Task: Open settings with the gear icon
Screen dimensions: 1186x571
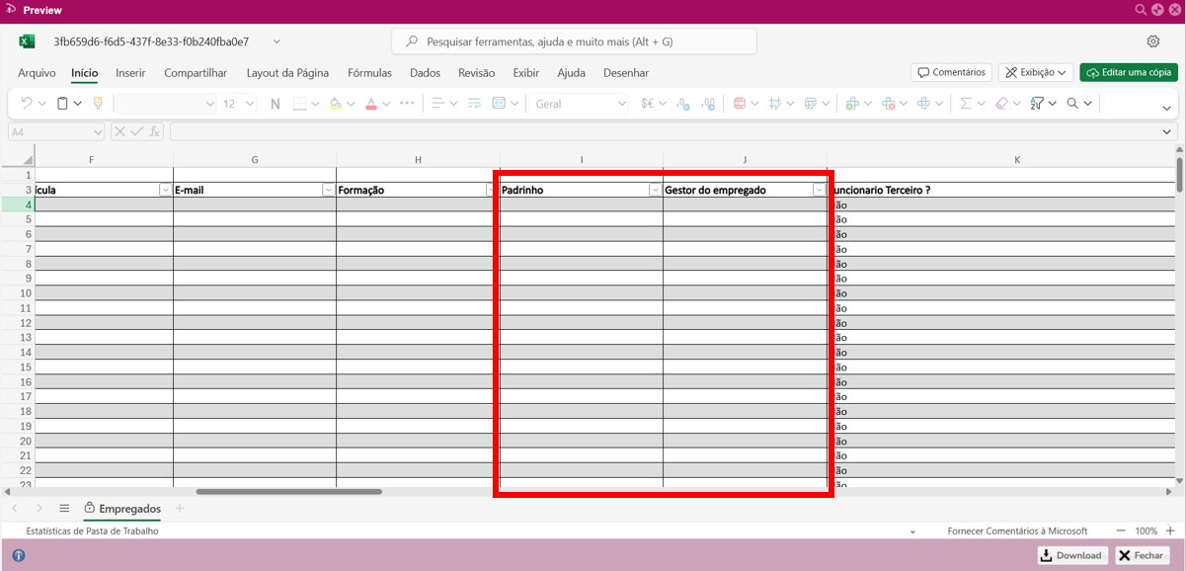Action: [x=1152, y=41]
